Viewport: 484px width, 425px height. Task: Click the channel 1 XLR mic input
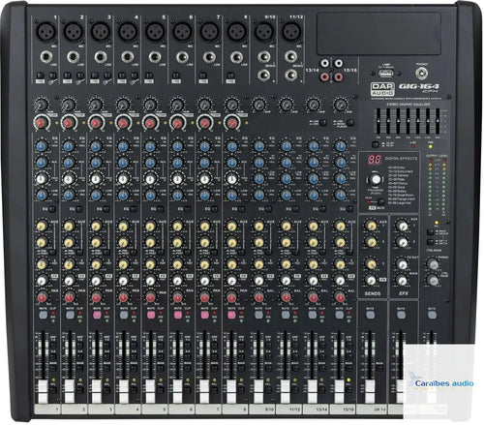[x=46, y=31]
